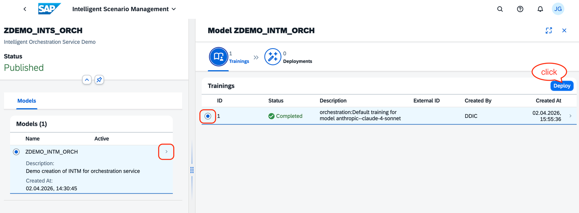Image resolution: width=579 pixels, height=213 pixels.
Task: Click the Intelligent Orchestration Service Demo subtitle
Action: point(50,42)
